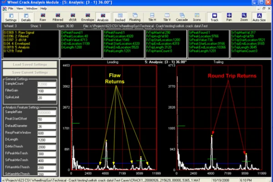Click the 'Diam: 36.00' header label

[65, 26]
